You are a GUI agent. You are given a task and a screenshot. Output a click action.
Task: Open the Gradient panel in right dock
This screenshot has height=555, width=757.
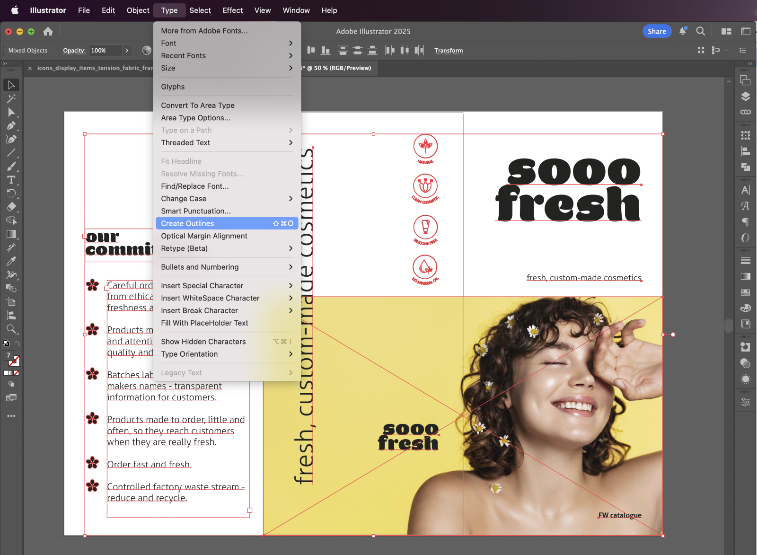[x=746, y=276]
